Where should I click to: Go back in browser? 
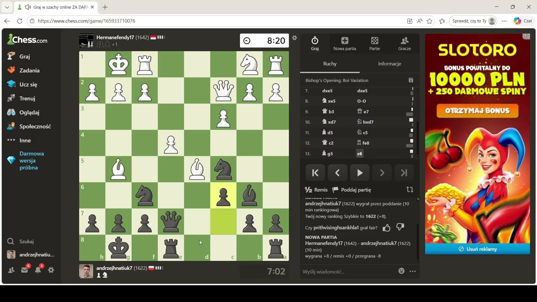pyautogui.click(x=7, y=21)
